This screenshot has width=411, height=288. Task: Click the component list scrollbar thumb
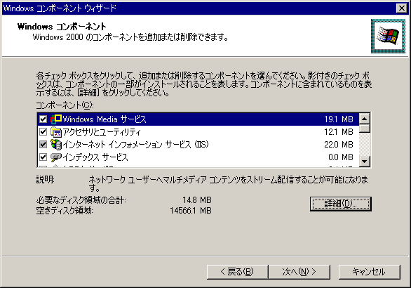coord(364,128)
